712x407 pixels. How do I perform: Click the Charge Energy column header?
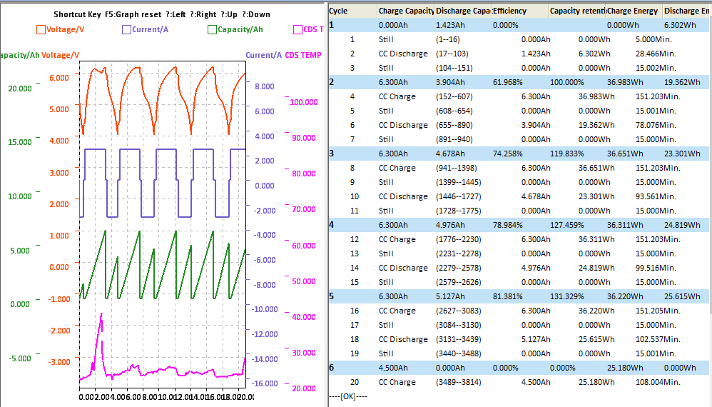(634, 11)
